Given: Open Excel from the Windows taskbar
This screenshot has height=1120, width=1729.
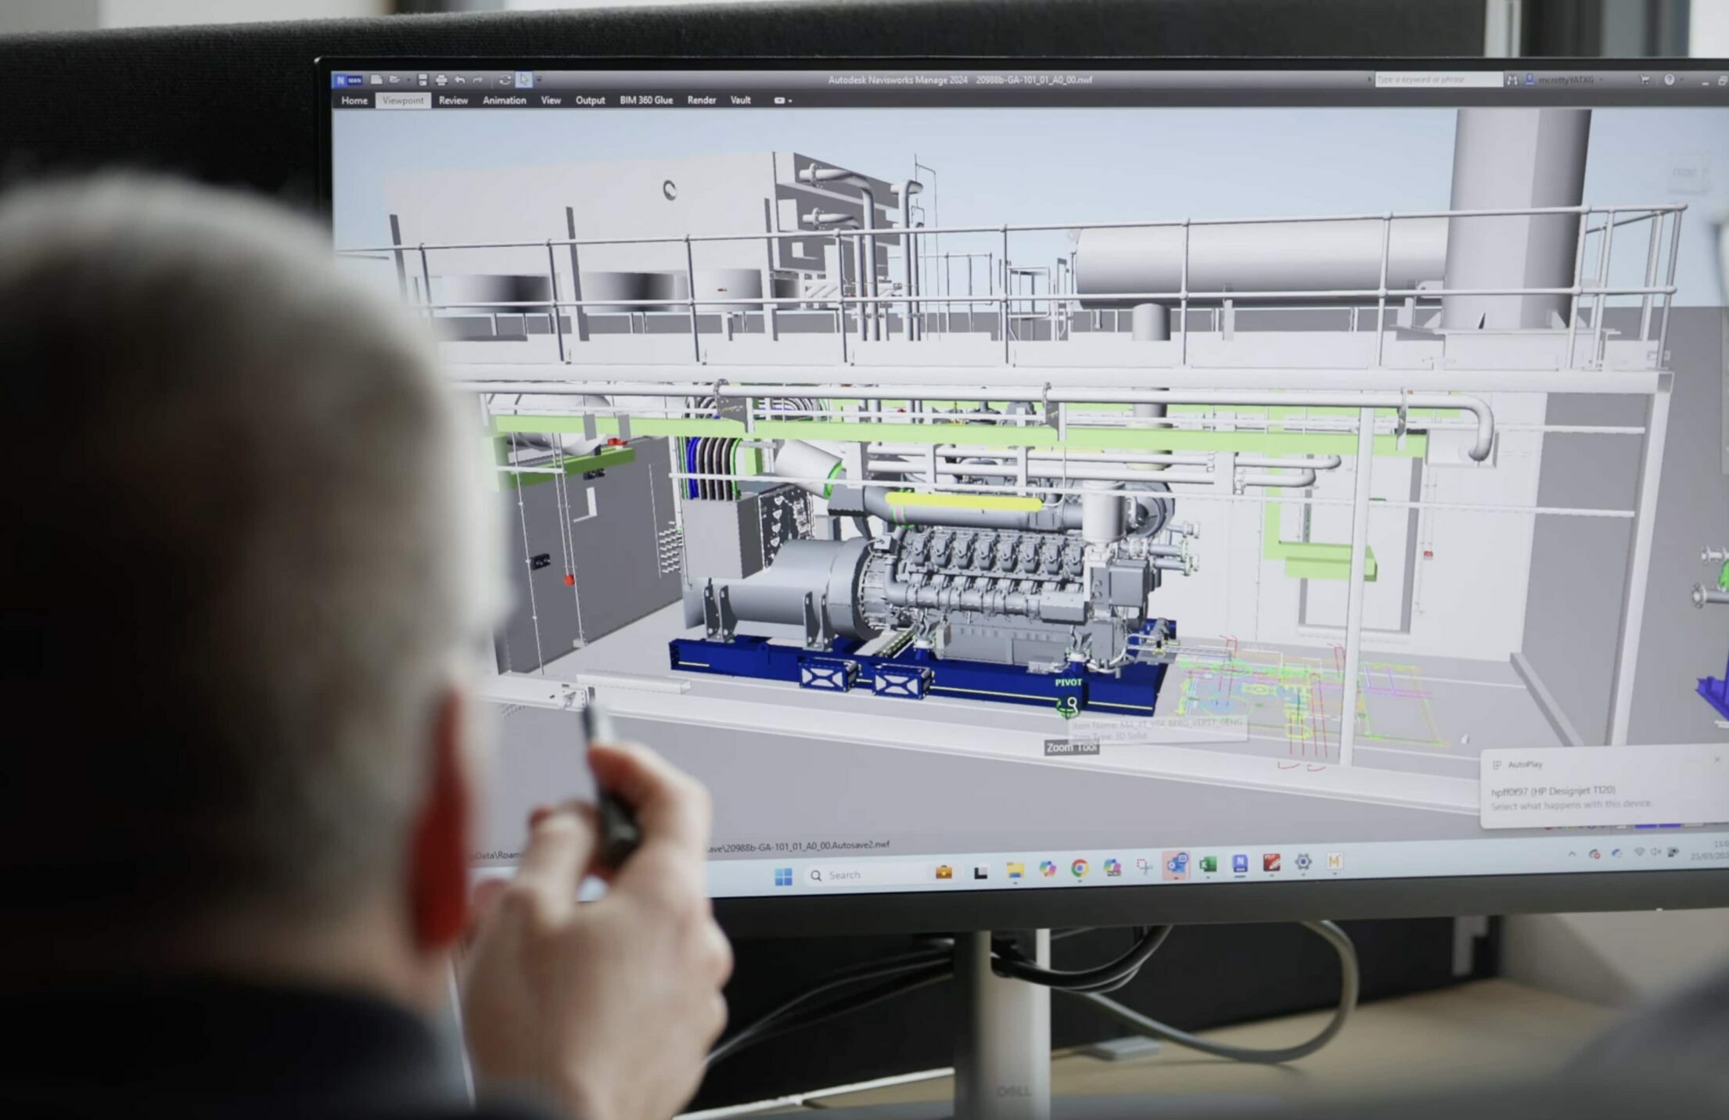Looking at the screenshot, I should (1207, 863).
